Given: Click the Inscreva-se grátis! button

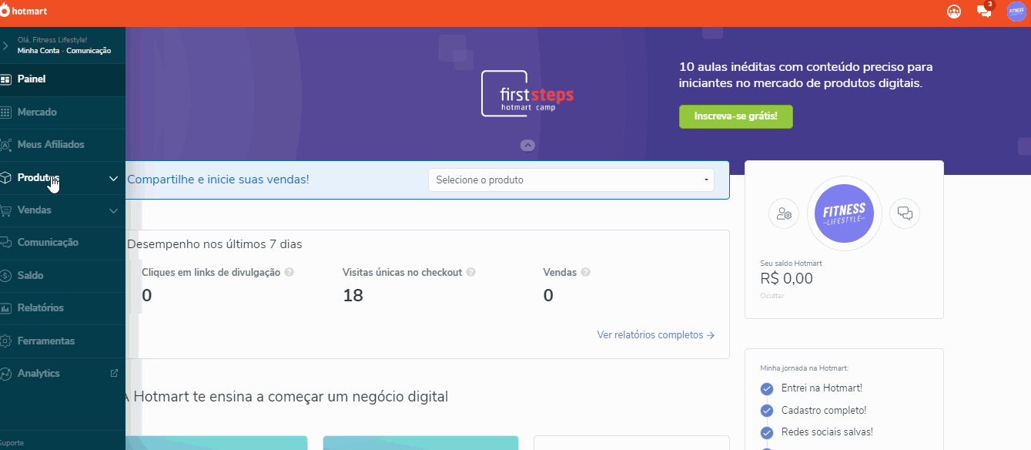Looking at the screenshot, I should click(735, 116).
